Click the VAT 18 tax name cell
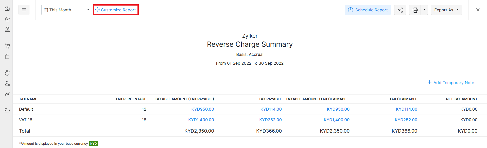The image size is (487, 148). point(26,120)
